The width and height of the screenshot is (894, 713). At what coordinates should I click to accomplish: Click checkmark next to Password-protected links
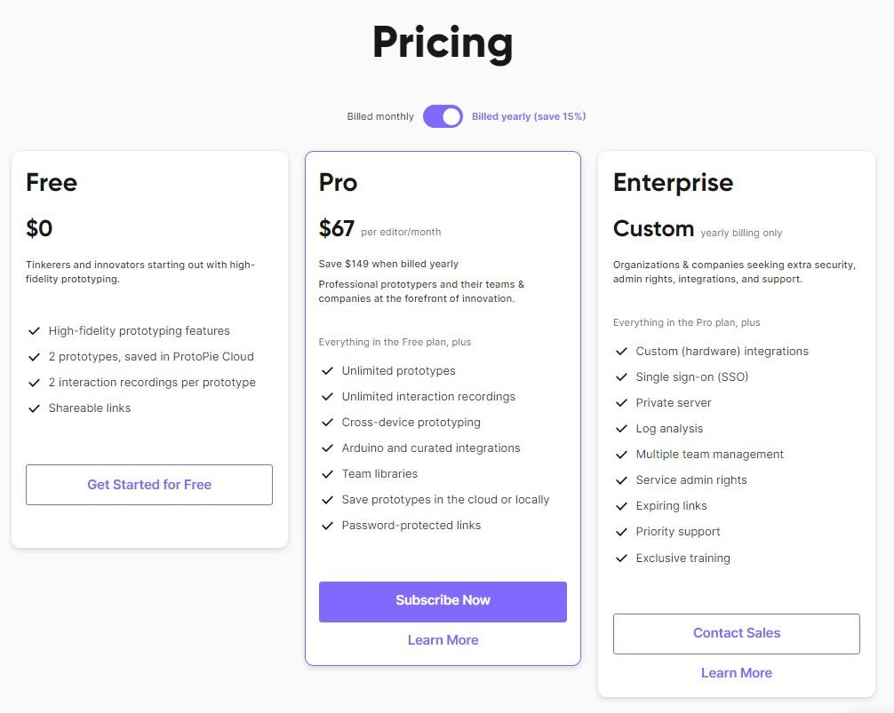tap(327, 526)
